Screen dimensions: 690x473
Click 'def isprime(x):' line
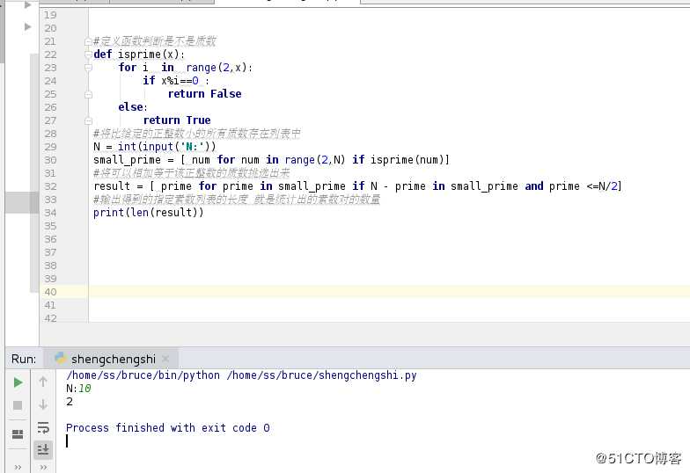tap(139, 55)
